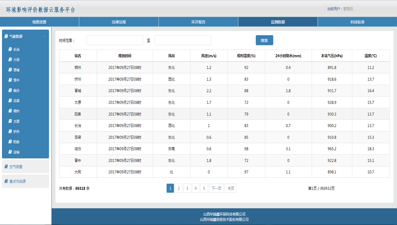Jump to the last page with 末页
Image resolution: width=397 pixels, height=225 pixels.
[231, 188]
